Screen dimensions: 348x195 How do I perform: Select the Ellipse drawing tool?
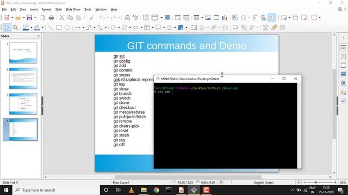click(x=67, y=28)
